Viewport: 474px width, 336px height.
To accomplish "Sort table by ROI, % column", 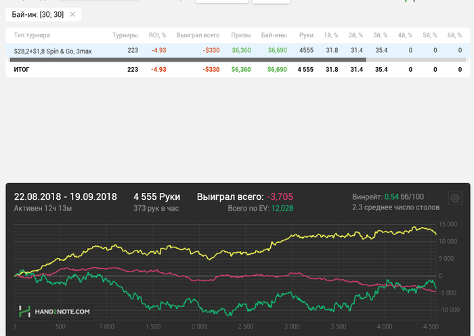I will pyautogui.click(x=157, y=35).
